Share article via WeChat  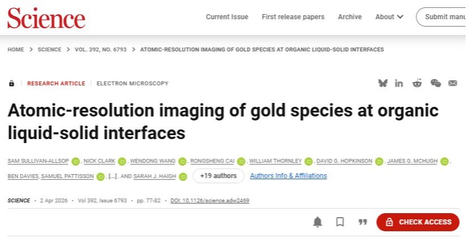pyautogui.click(x=435, y=83)
